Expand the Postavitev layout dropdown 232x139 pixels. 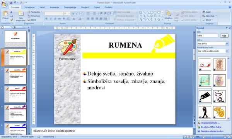coord(35,12)
